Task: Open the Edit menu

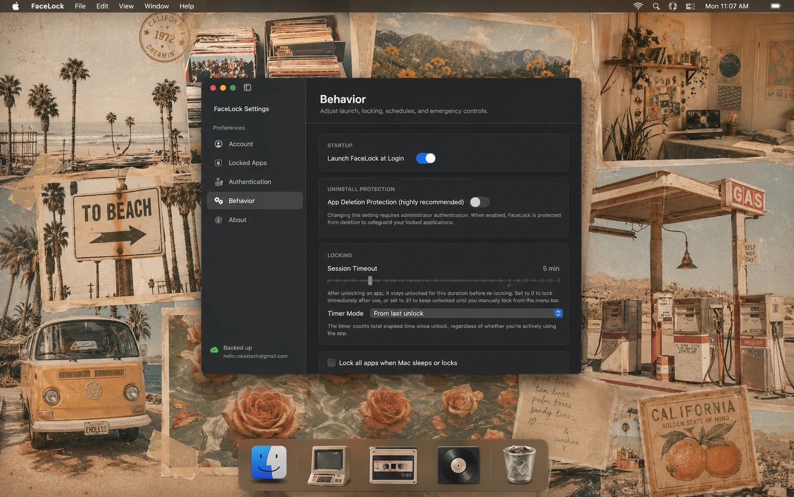Action: coord(102,6)
